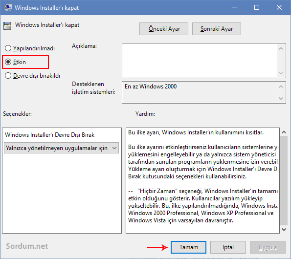Click the 'Seçenekler:' label
291x259 pixels.
[17, 114]
